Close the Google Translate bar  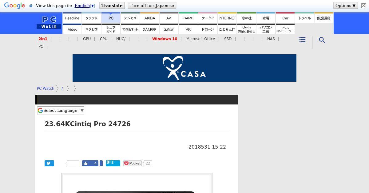363,6
